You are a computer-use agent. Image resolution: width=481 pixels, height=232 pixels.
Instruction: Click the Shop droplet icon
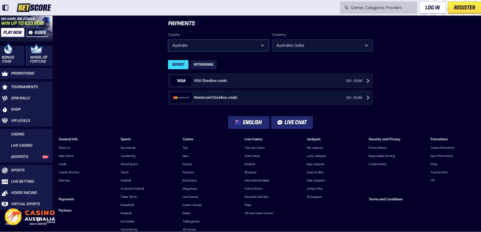click(x=5, y=109)
